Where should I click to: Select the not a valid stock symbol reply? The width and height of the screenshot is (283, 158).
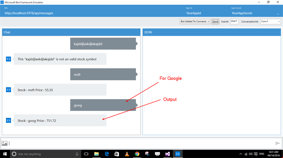point(60,59)
